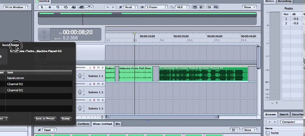Click the 00:00:08;20 timecode field
This screenshot has width=305, height=136.
(x=78, y=32)
